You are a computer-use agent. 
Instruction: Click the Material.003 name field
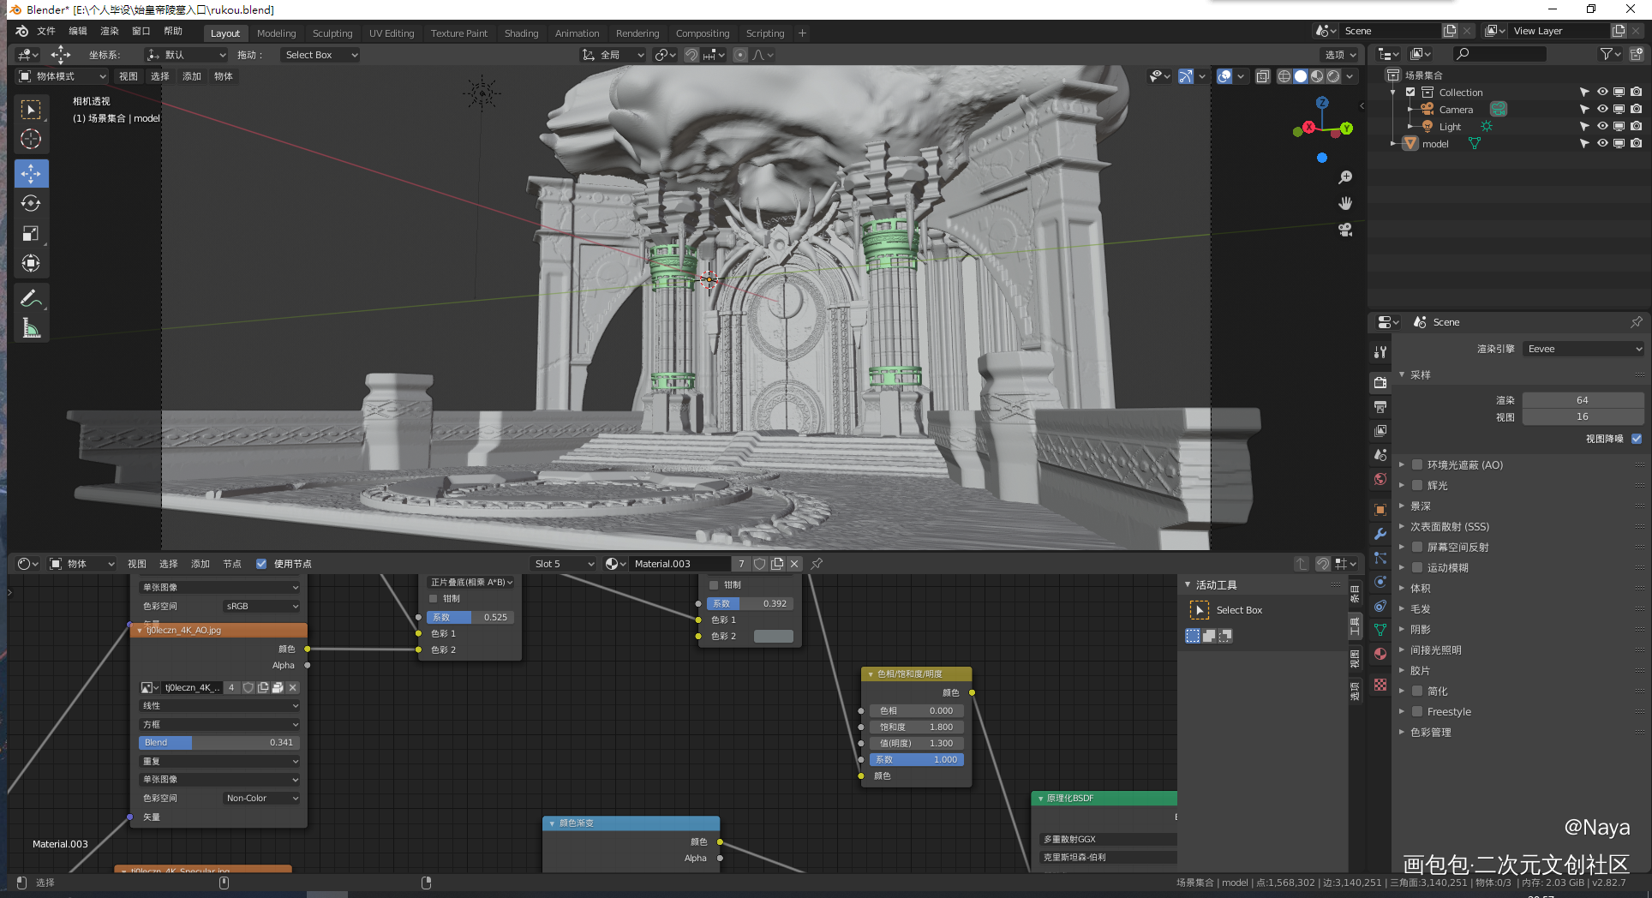point(679,564)
